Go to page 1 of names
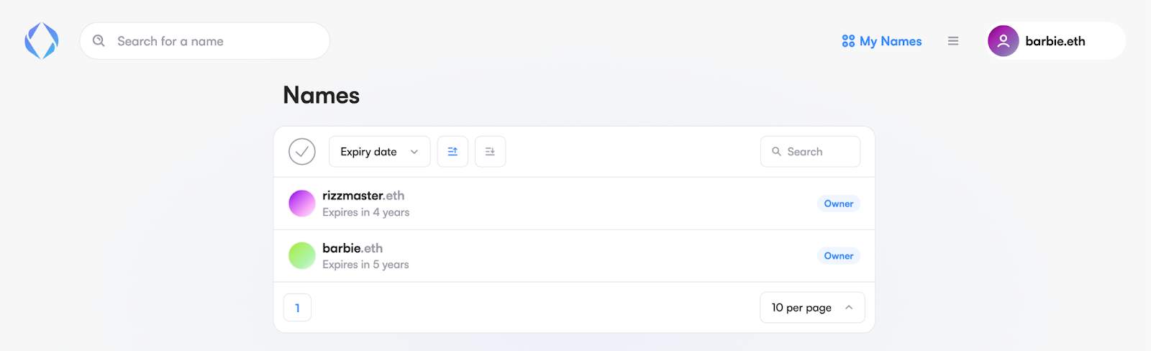Viewport: 1151px width, 351px height. click(297, 308)
